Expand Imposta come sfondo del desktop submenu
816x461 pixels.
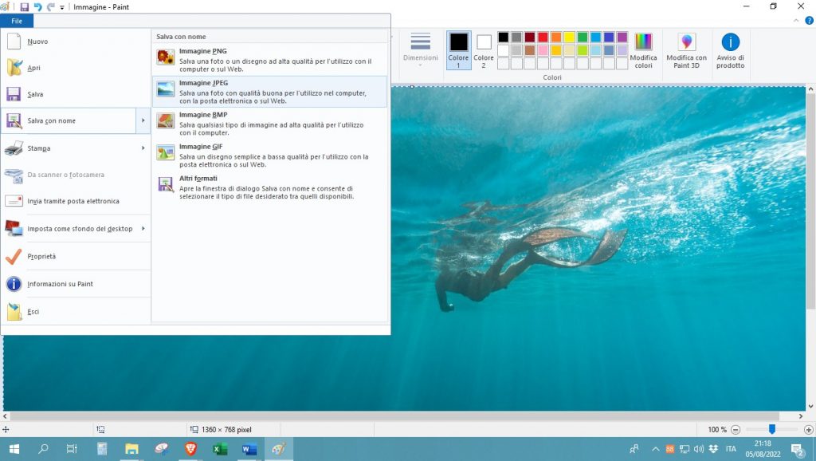click(x=143, y=229)
